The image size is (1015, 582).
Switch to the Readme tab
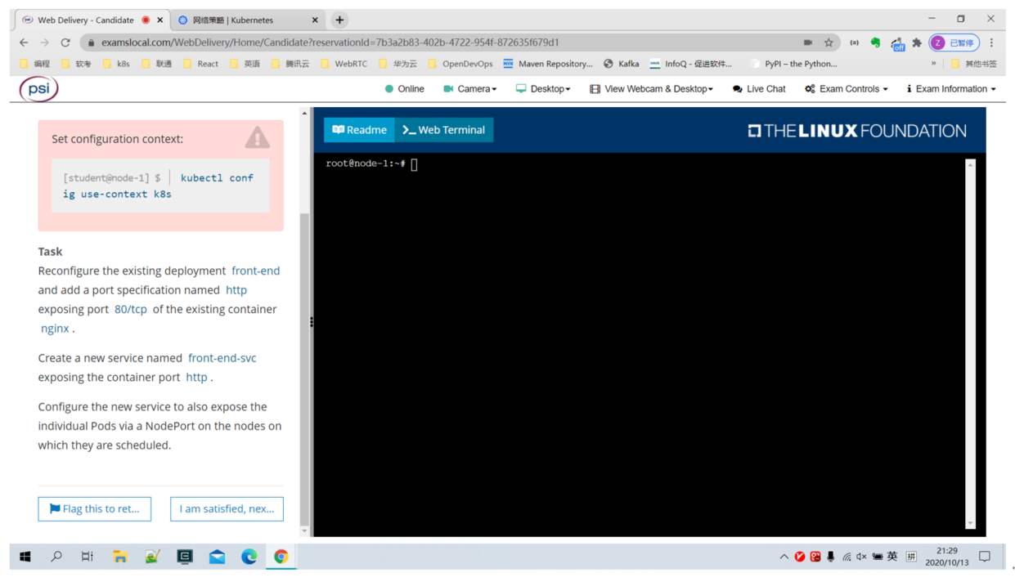(359, 130)
